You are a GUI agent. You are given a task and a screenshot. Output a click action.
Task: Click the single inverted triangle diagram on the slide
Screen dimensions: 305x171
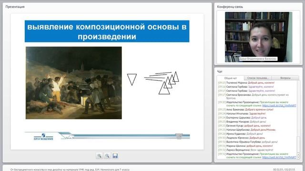pos(132,79)
